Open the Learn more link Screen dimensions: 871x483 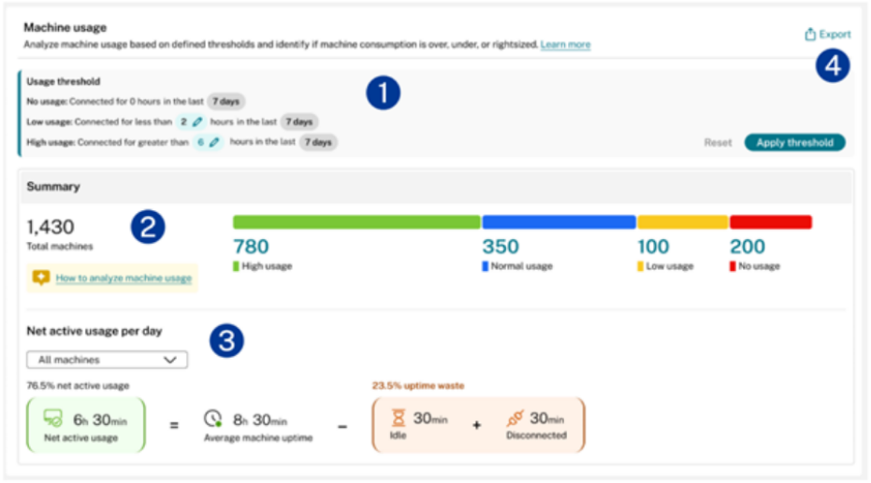coord(565,45)
